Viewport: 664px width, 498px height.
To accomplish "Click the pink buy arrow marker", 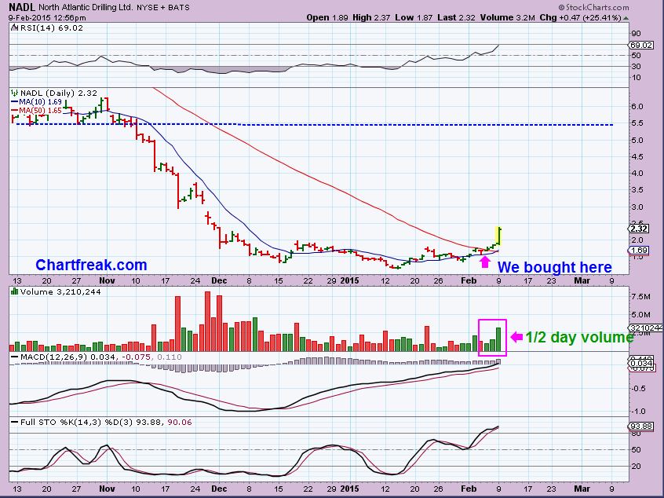I will click(x=484, y=263).
